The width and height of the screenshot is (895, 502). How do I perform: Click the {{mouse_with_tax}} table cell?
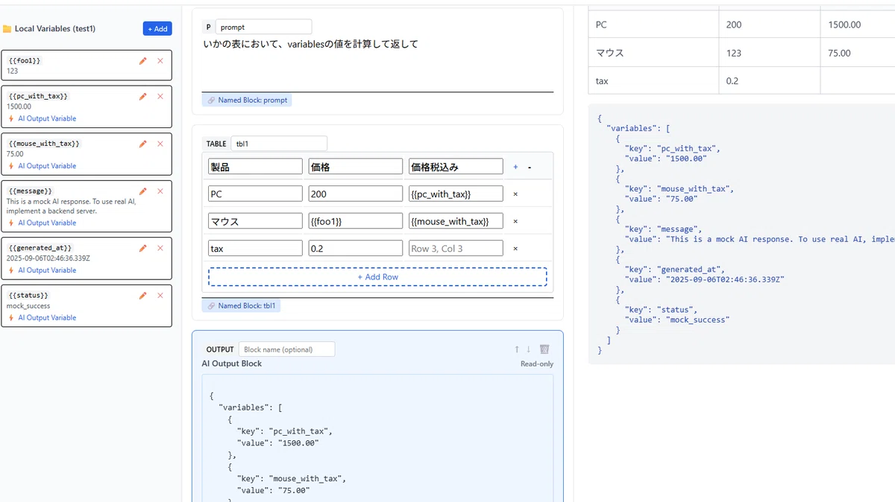pos(456,221)
